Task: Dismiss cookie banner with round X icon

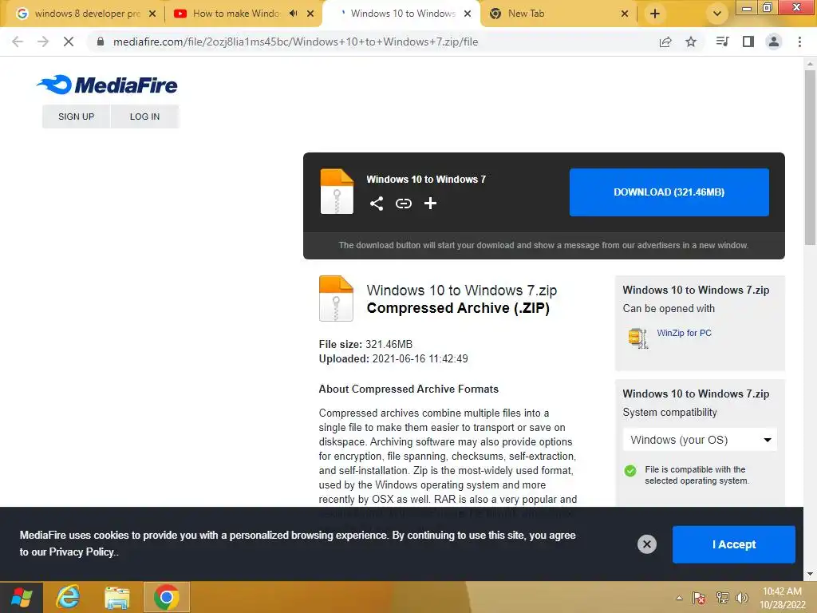Action: coord(646,544)
